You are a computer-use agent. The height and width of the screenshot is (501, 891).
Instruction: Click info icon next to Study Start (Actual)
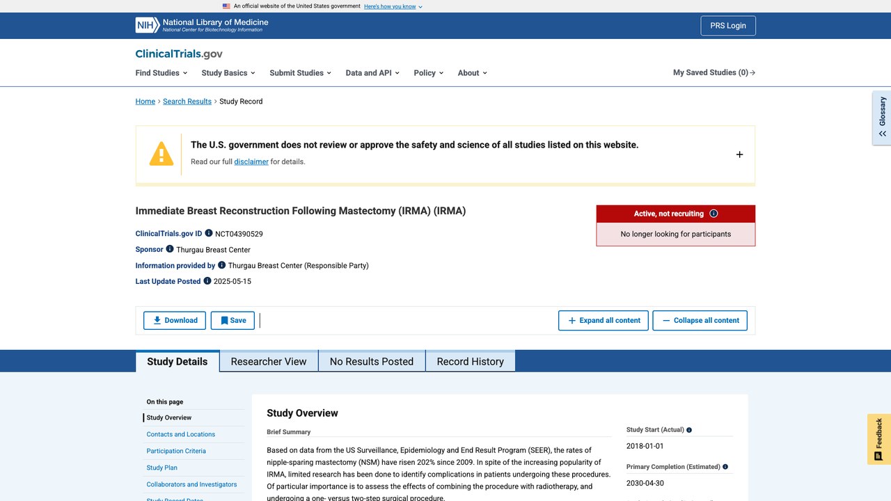689,430
